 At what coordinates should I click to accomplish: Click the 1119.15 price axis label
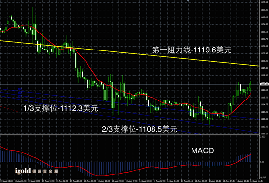(264, 68)
